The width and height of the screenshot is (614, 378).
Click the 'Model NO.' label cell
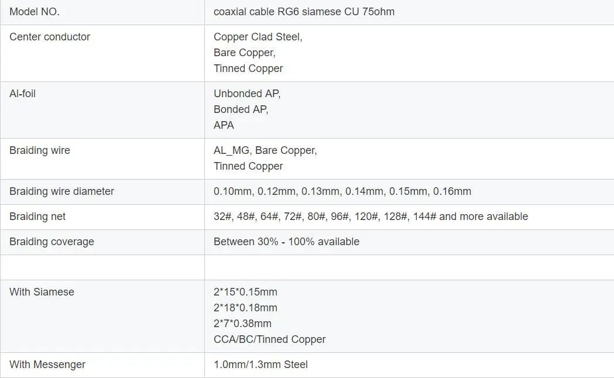coord(35,12)
